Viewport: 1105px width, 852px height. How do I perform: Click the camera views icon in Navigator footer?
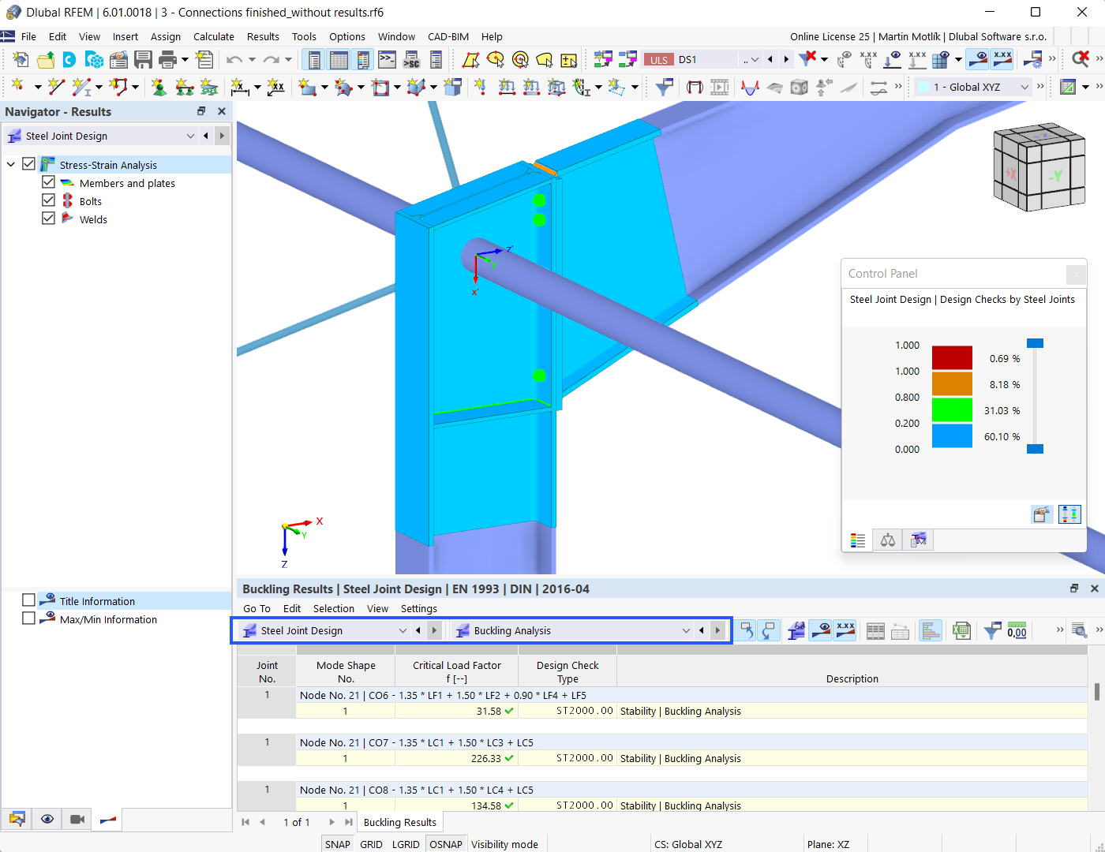[x=77, y=820]
